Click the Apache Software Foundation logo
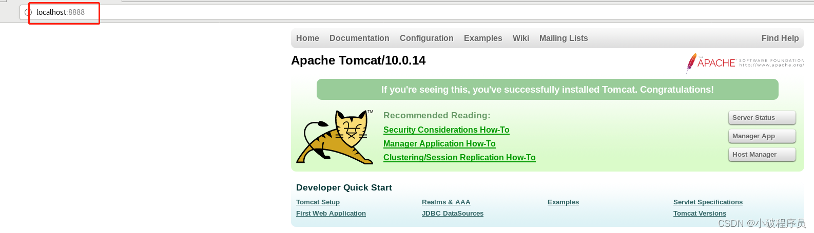The image size is (814, 233). coord(745,63)
